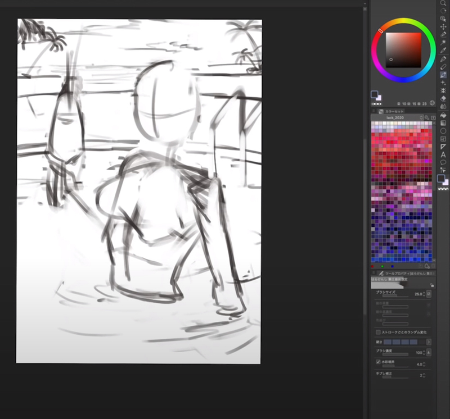The image size is (450, 419).
Task: Pick the Eyedropper tool
Action: click(x=443, y=50)
